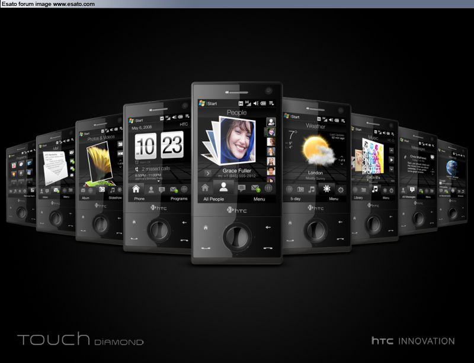The height and width of the screenshot is (363, 474).
Task: Tap the Home tab icon on People phone
Action: pos(205,187)
